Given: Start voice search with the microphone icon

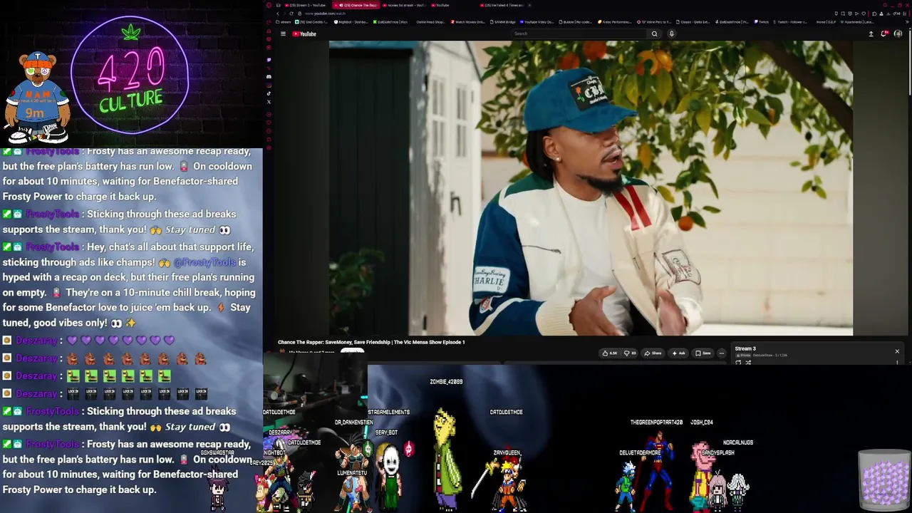Looking at the screenshot, I should pyautogui.click(x=672, y=33).
